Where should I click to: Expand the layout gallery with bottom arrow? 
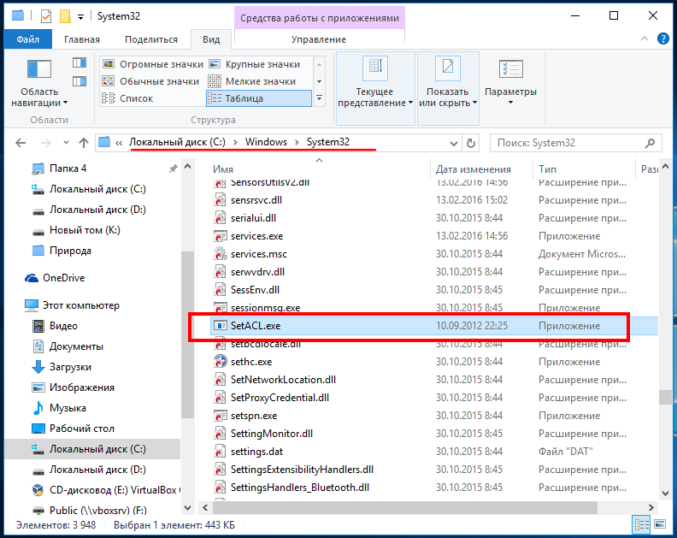point(319,98)
